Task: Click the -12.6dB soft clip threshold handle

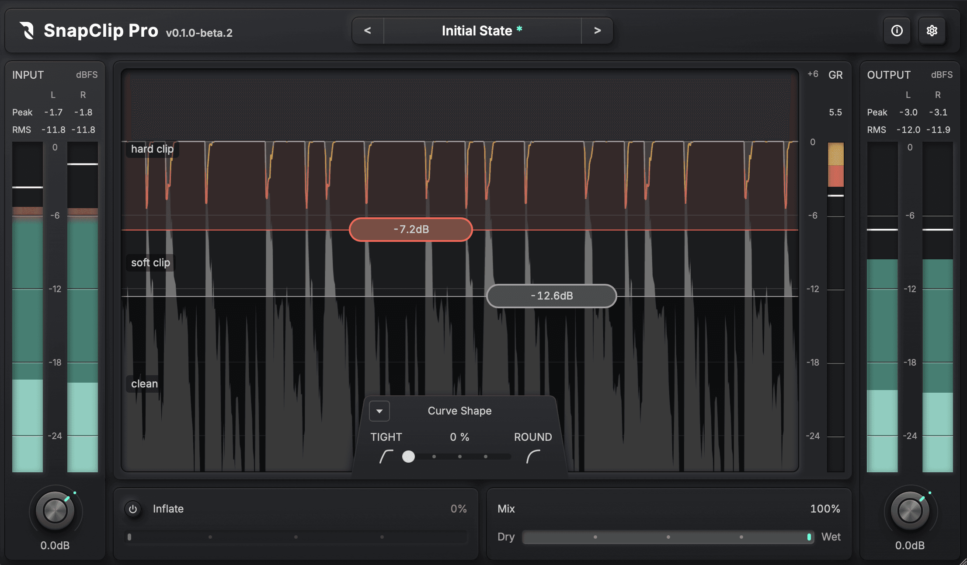Action: [x=552, y=296]
